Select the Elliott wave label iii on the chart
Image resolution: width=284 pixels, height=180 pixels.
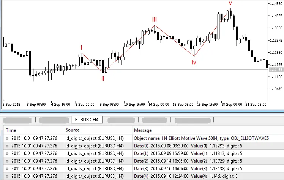154,19
